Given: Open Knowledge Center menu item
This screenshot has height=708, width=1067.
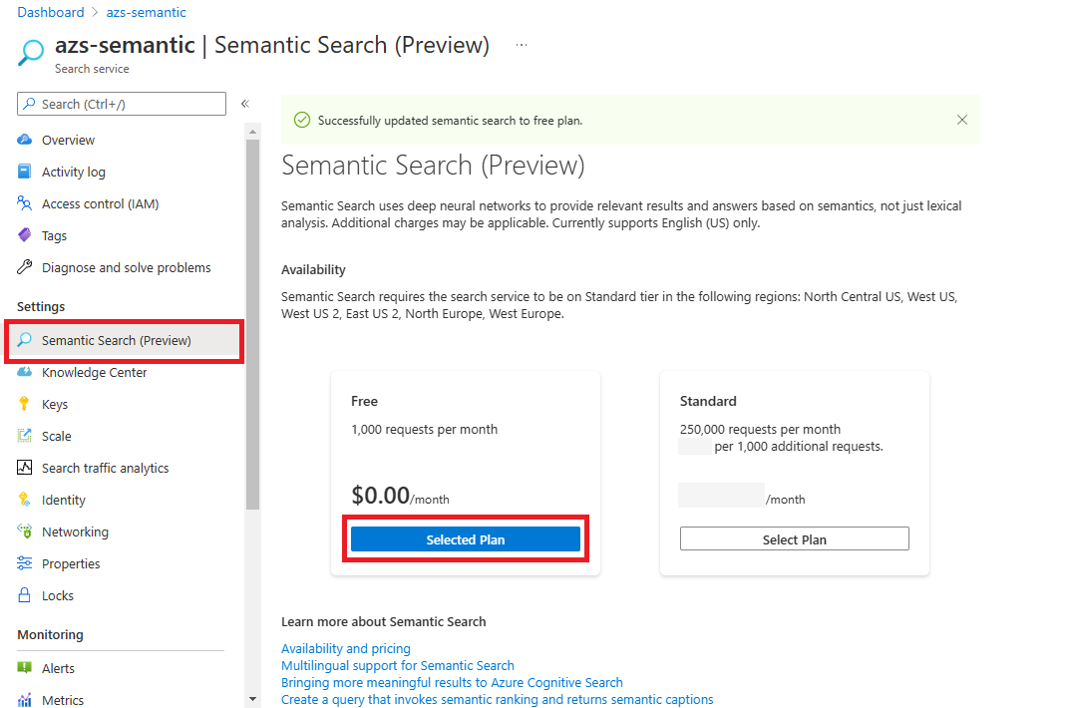Looking at the screenshot, I should 94,373.
